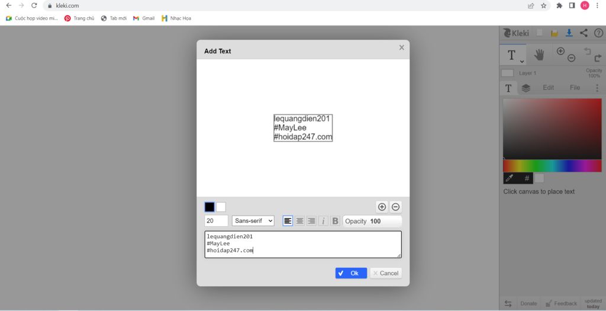
Task: Click the Kleki logo
Action: tap(516, 33)
